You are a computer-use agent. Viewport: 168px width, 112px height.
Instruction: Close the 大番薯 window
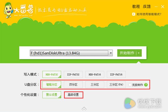(x=163, y=7)
